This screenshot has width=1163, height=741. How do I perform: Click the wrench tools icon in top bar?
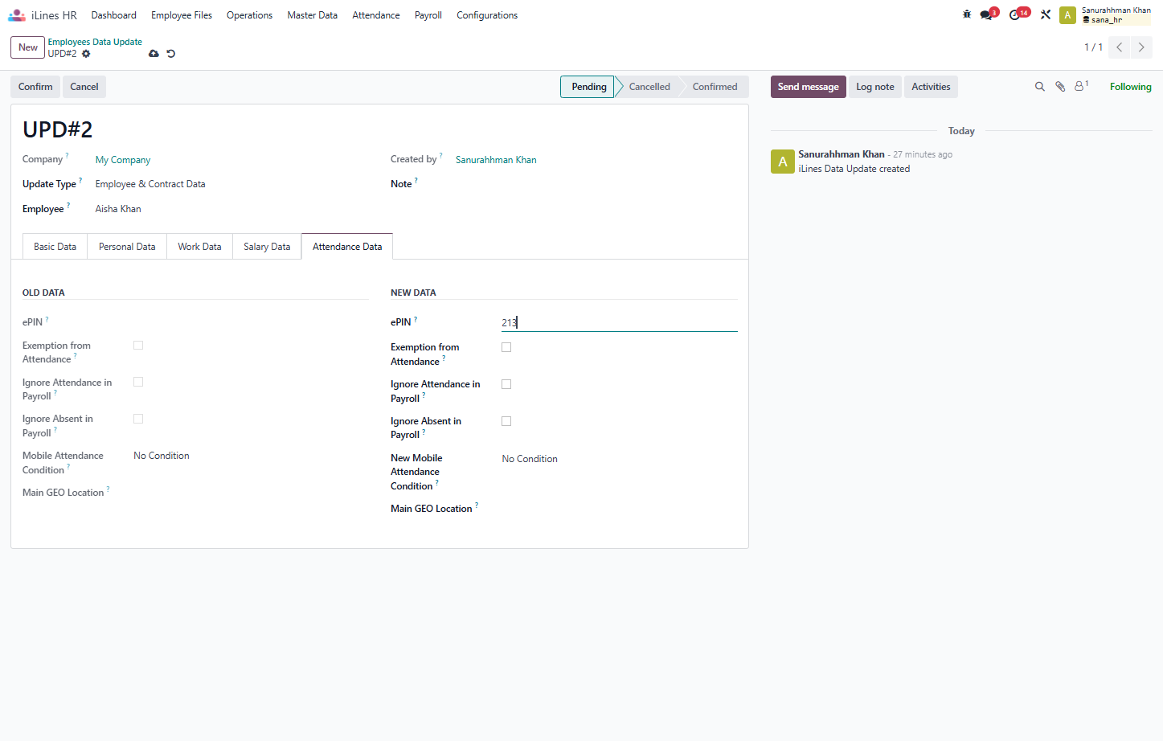click(1046, 14)
